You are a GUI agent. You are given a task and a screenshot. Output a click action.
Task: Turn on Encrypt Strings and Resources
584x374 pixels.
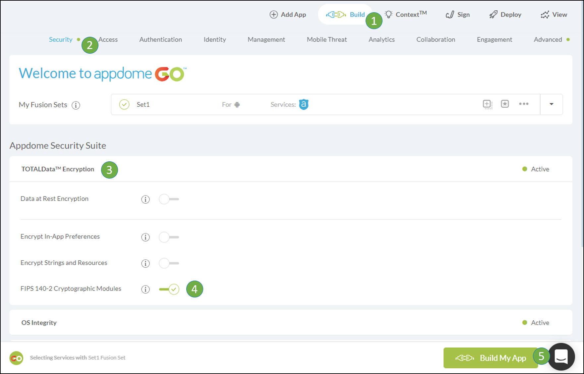(169, 263)
